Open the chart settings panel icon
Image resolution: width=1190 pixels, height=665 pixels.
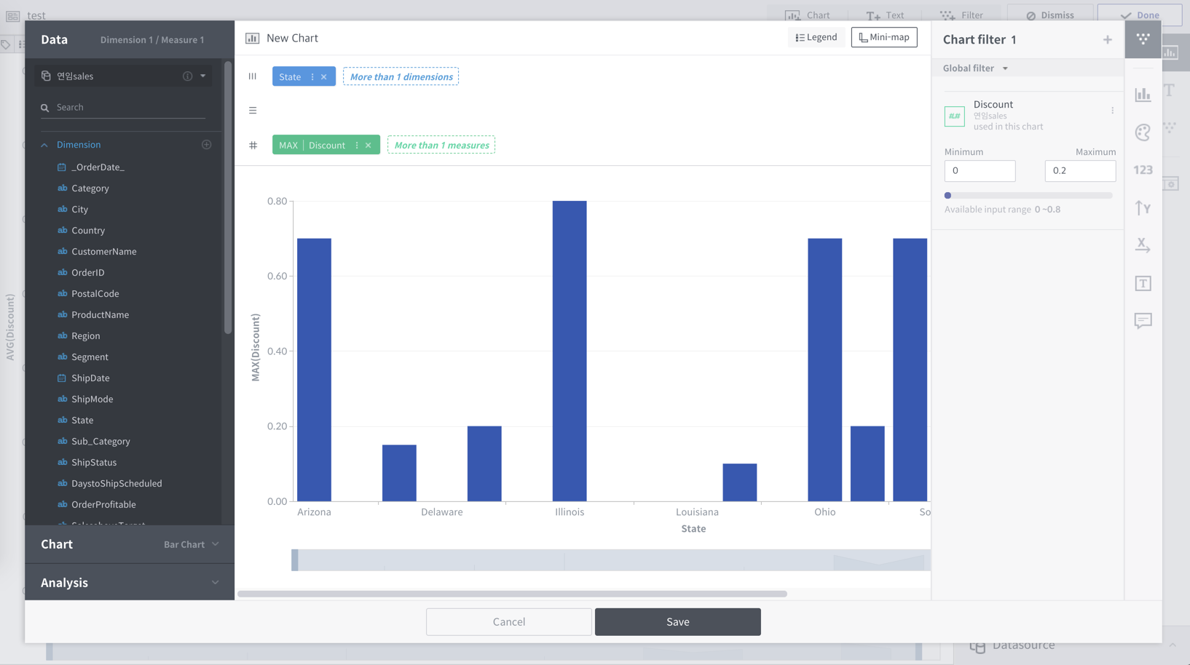1143,94
